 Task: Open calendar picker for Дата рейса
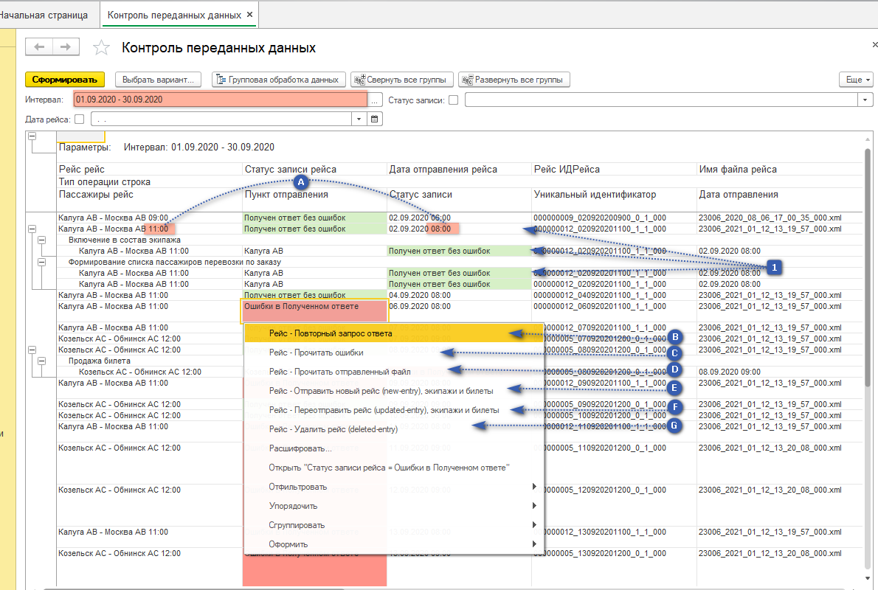[x=374, y=119]
